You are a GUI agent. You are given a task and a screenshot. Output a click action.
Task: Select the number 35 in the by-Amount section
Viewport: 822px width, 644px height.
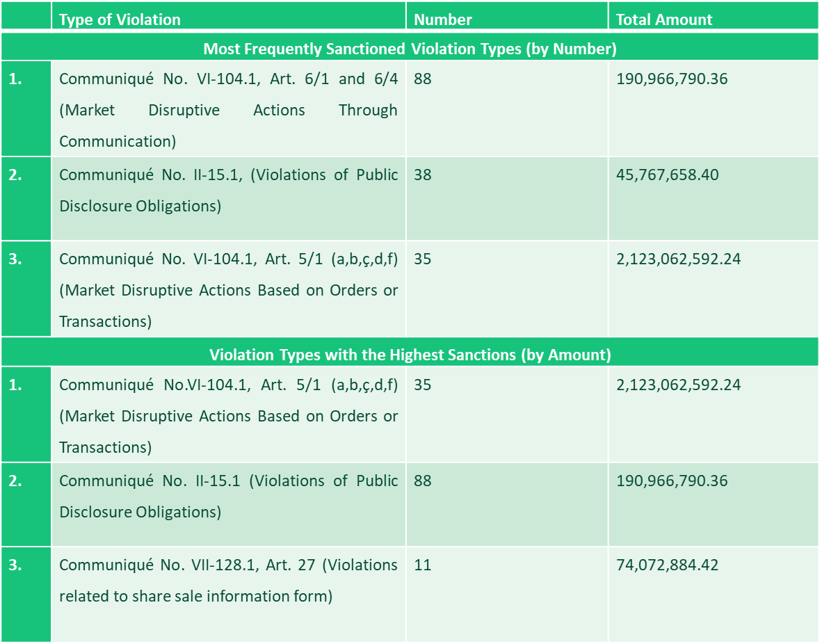tap(422, 385)
